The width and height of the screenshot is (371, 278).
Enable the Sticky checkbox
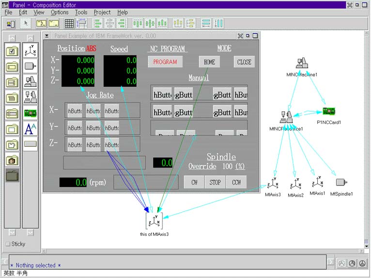pos(7,244)
